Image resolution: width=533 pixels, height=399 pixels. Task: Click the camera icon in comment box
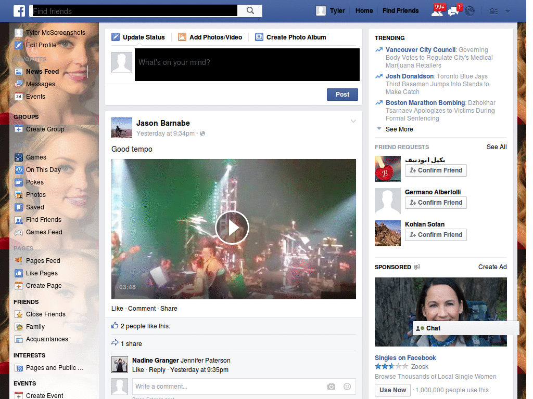pos(331,387)
